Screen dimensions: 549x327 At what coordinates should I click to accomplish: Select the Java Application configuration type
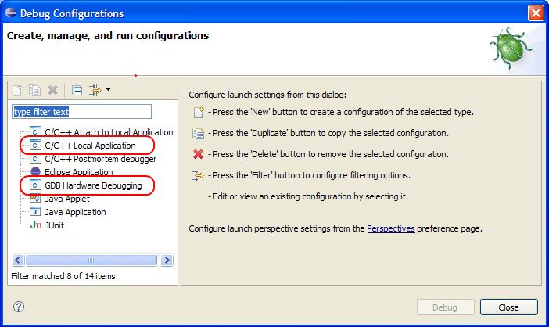(68, 212)
